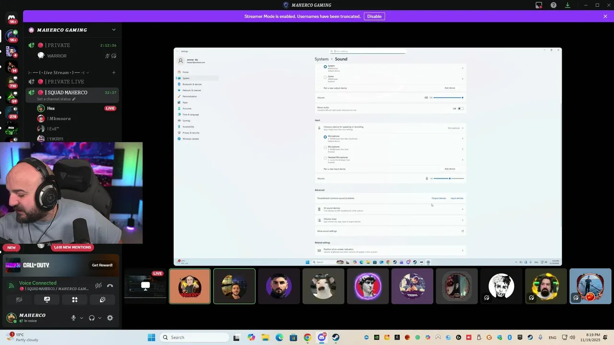Deafen with the headphones icon
The height and width of the screenshot is (345, 614).
tap(92, 318)
